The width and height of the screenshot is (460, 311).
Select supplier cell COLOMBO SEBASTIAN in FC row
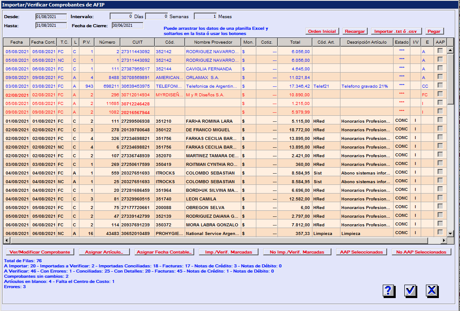213,173
